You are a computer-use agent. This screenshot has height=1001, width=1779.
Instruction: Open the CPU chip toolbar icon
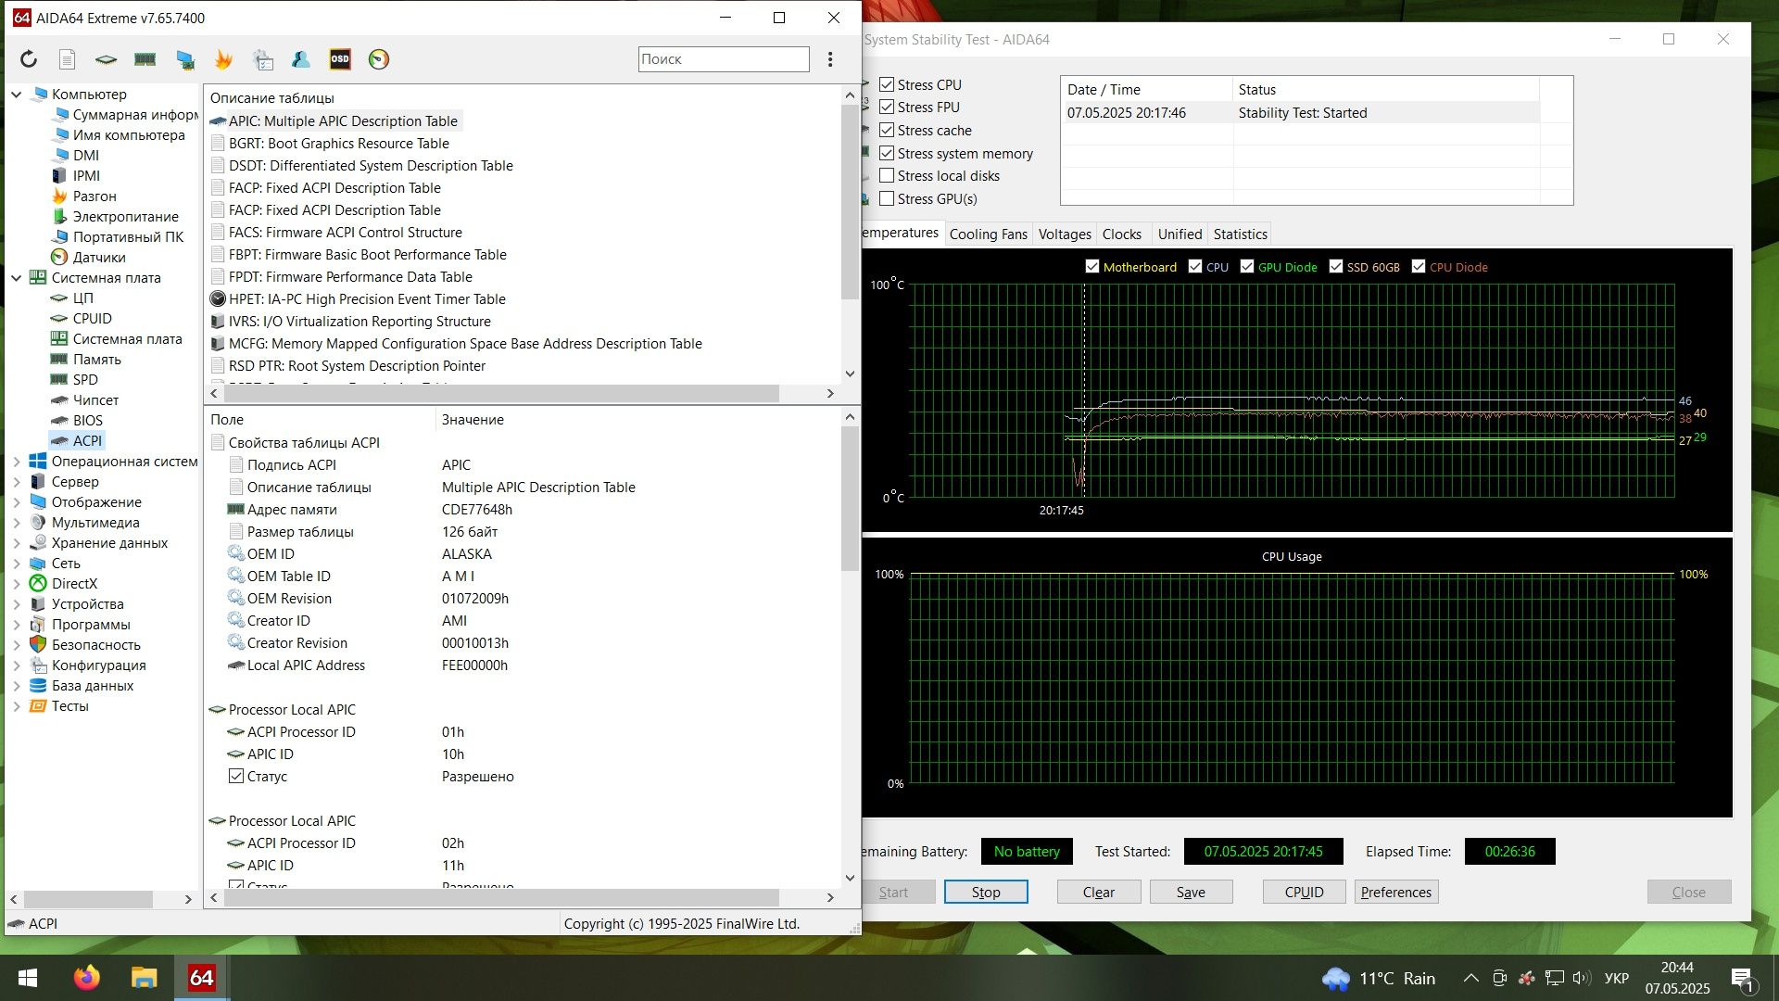(106, 59)
